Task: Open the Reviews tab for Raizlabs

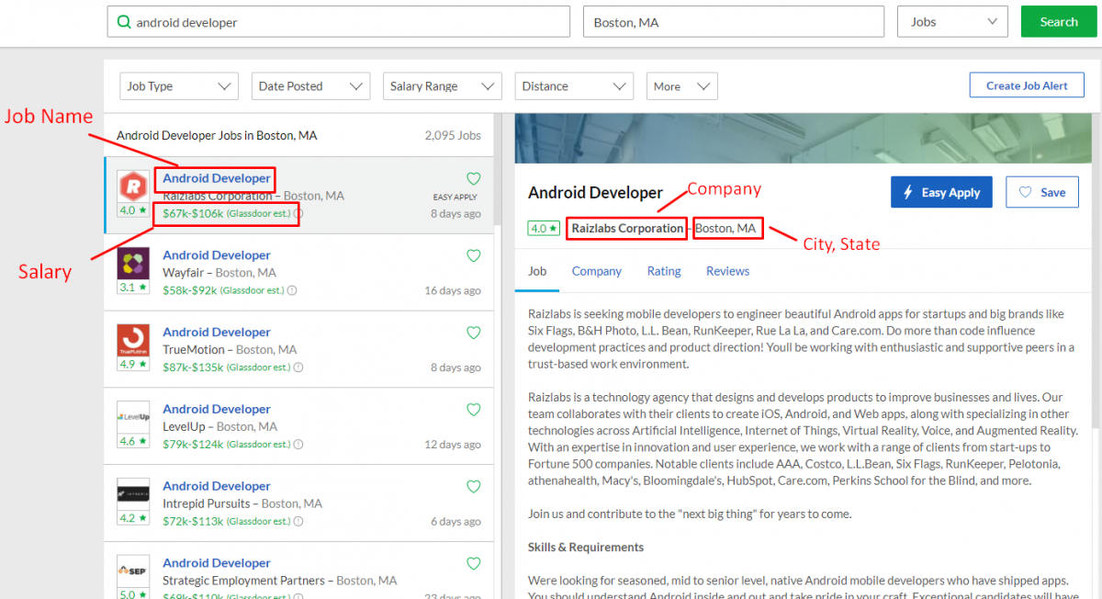Action: (727, 271)
